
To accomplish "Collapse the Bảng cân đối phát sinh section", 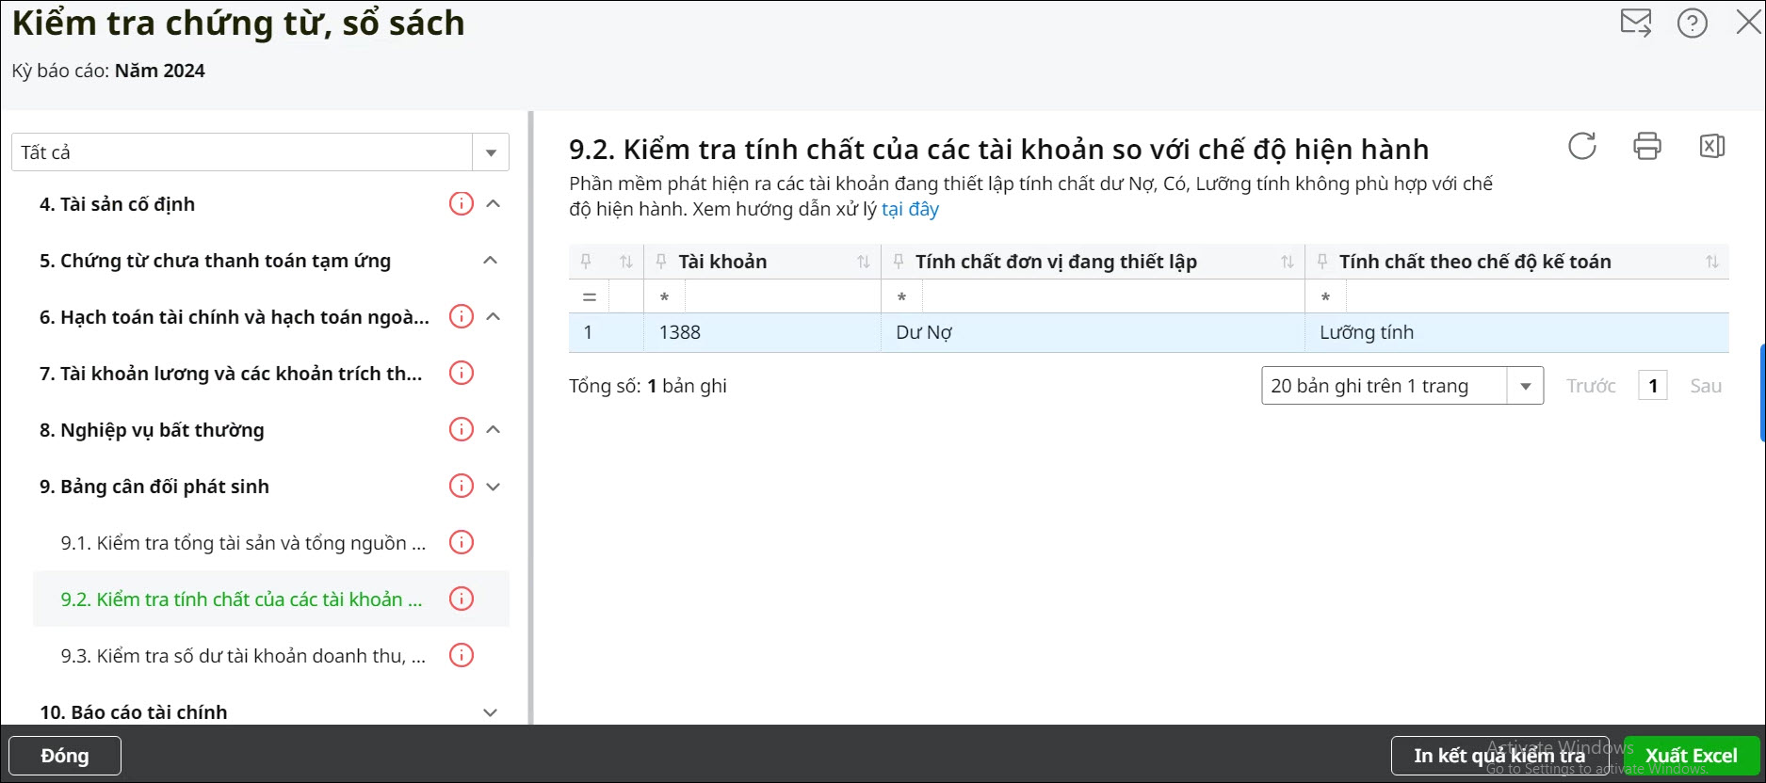I will (x=493, y=487).
